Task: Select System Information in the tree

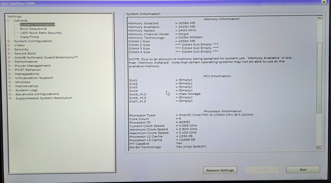Action: (37, 25)
